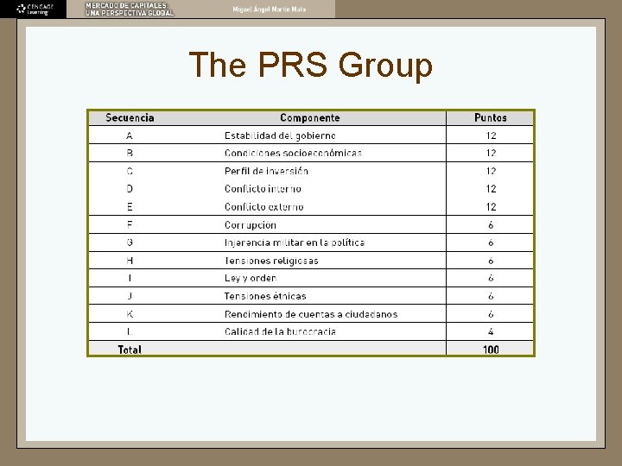Click points value 6 for Tensiones étnicas

pos(491,296)
